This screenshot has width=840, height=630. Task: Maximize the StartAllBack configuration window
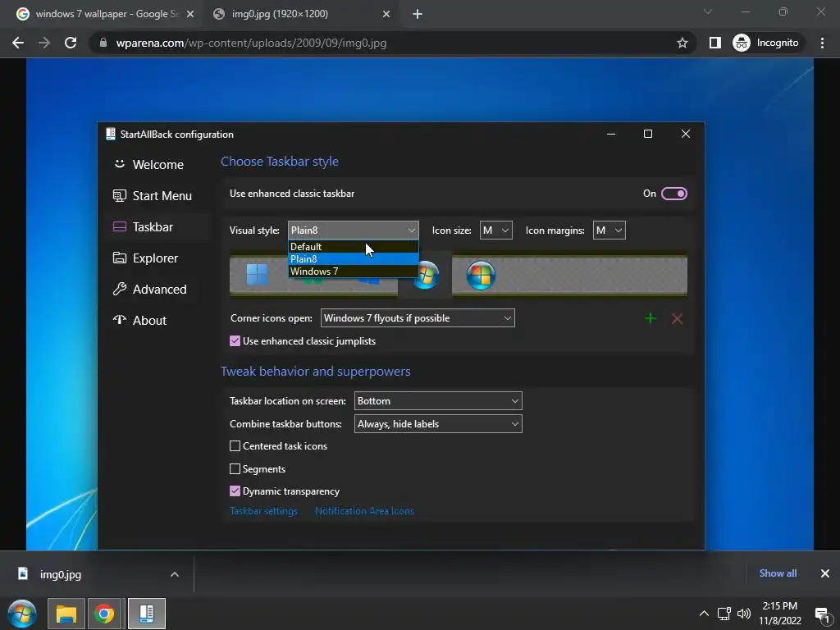(x=648, y=134)
